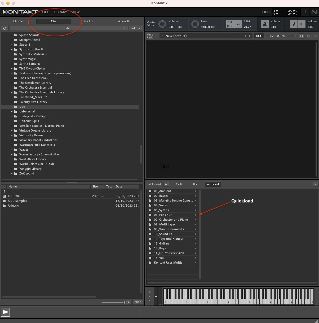Click the waveform icon in bottom bar
Image resolution: width=319 pixels, height=323 pixels.
click(5, 312)
